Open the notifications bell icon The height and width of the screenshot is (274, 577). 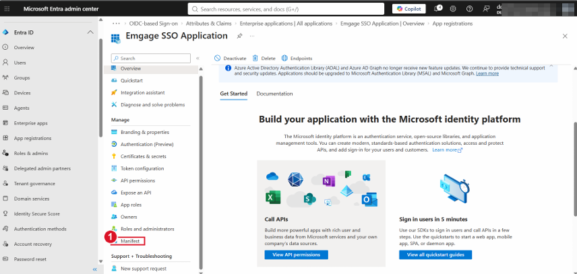coord(437,9)
